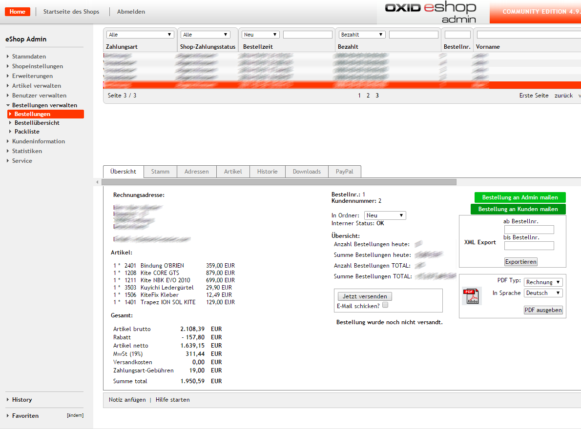Click the Vorname filter field
Viewport: 581px width, 429px height.
[529, 35]
